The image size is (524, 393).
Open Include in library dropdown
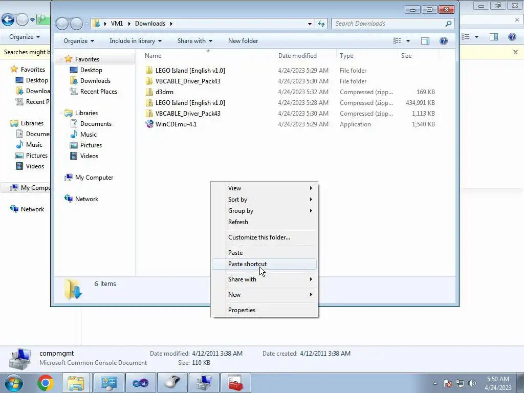(136, 41)
